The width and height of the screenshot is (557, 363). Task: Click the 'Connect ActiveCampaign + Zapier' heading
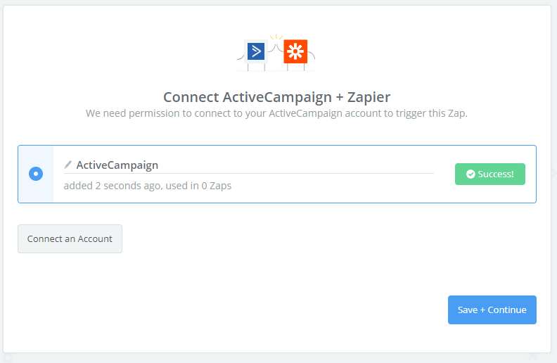(x=276, y=97)
